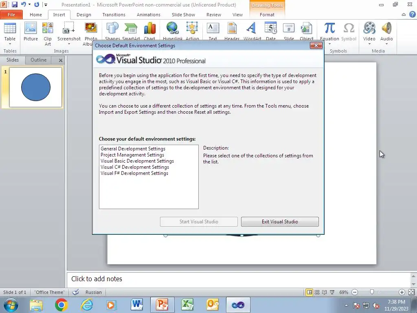Insert a Picture from file
Image resolution: width=417 pixels, height=313 pixels.
click(x=31, y=31)
